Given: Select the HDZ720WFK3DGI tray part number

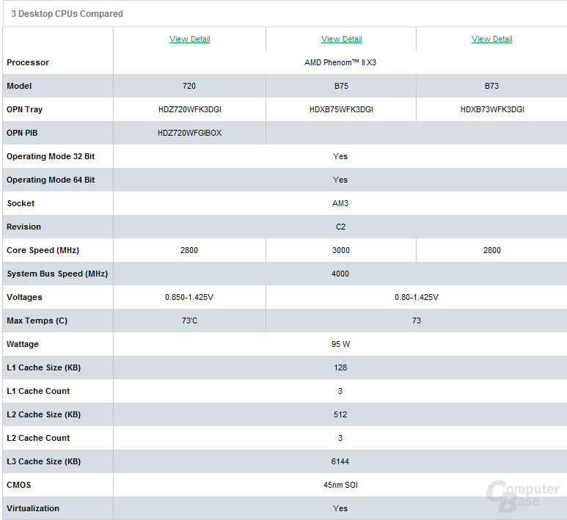Looking at the screenshot, I should click(190, 109).
